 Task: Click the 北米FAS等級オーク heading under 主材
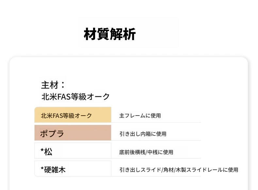point(75,97)
